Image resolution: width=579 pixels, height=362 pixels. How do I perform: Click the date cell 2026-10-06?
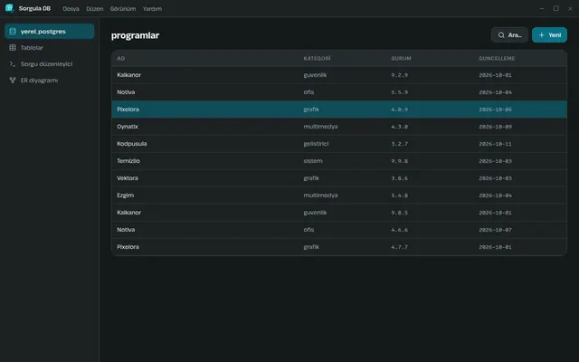coord(495,110)
